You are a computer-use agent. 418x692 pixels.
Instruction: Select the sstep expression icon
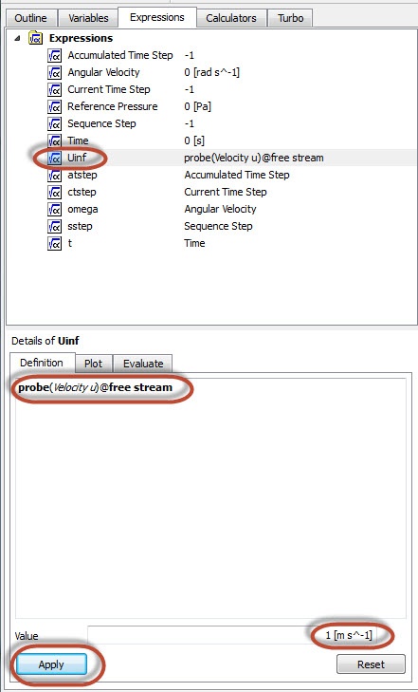tap(55, 227)
